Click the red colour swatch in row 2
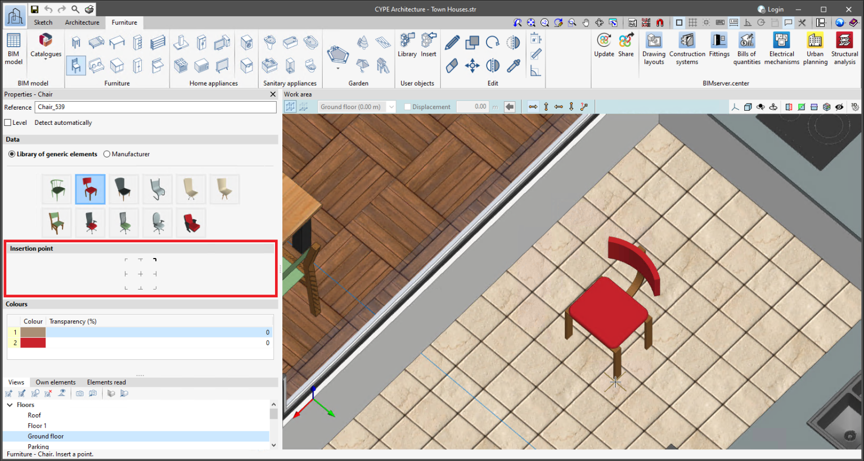Screen dimensions: 864x461 pyautogui.click(x=33, y=342)
